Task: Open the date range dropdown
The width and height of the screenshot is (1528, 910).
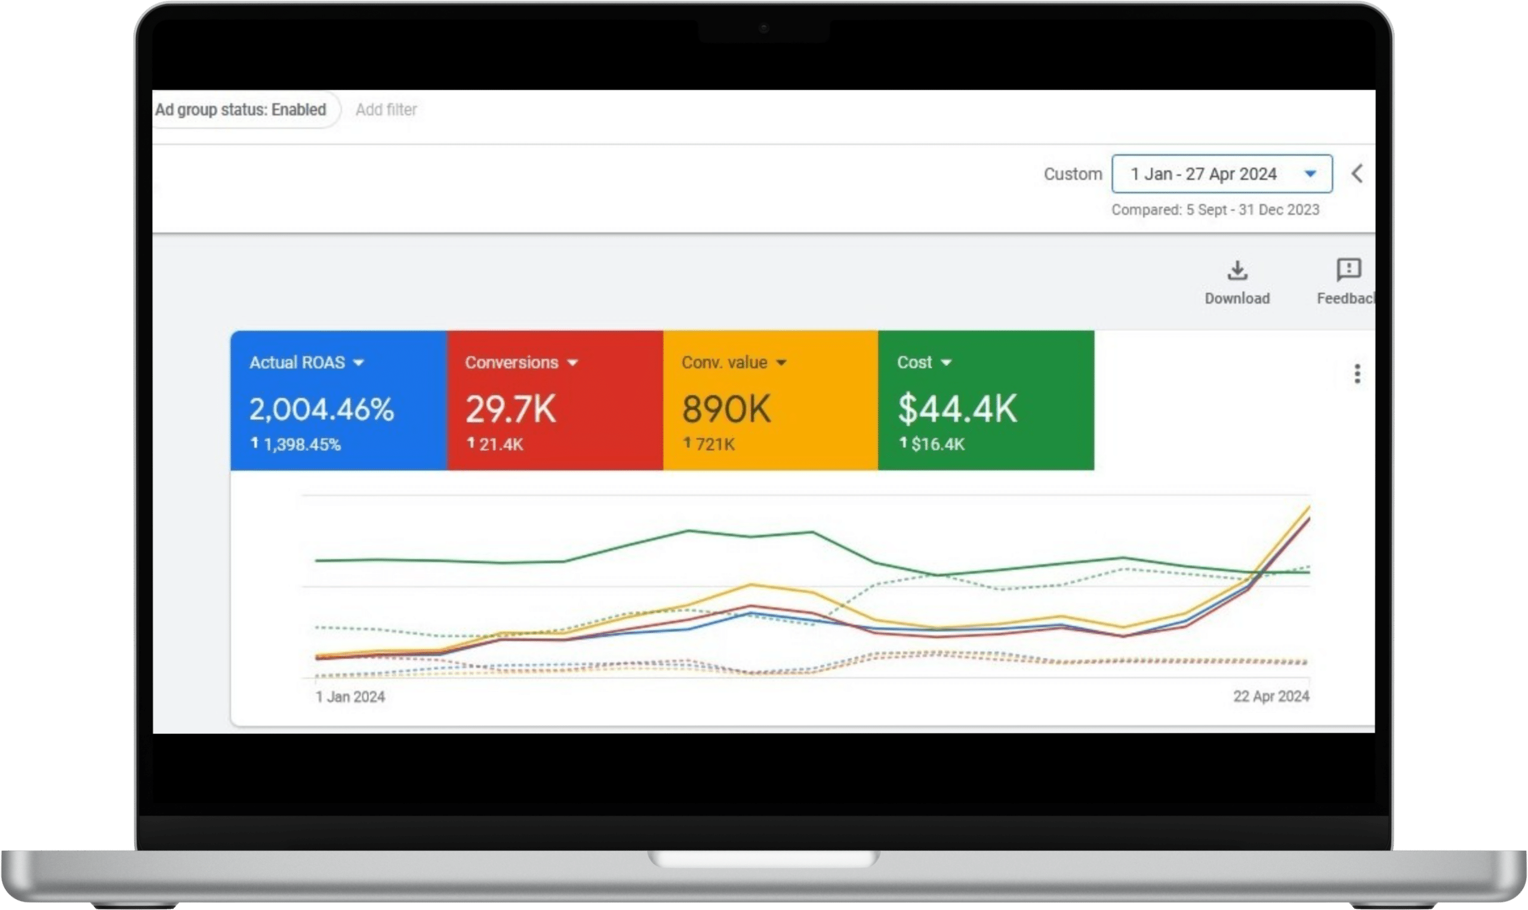Action: pos(1222,174)
